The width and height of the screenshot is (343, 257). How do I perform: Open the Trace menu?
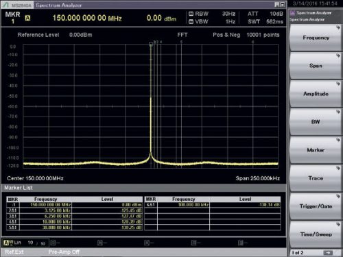click(x=316, y=178)
